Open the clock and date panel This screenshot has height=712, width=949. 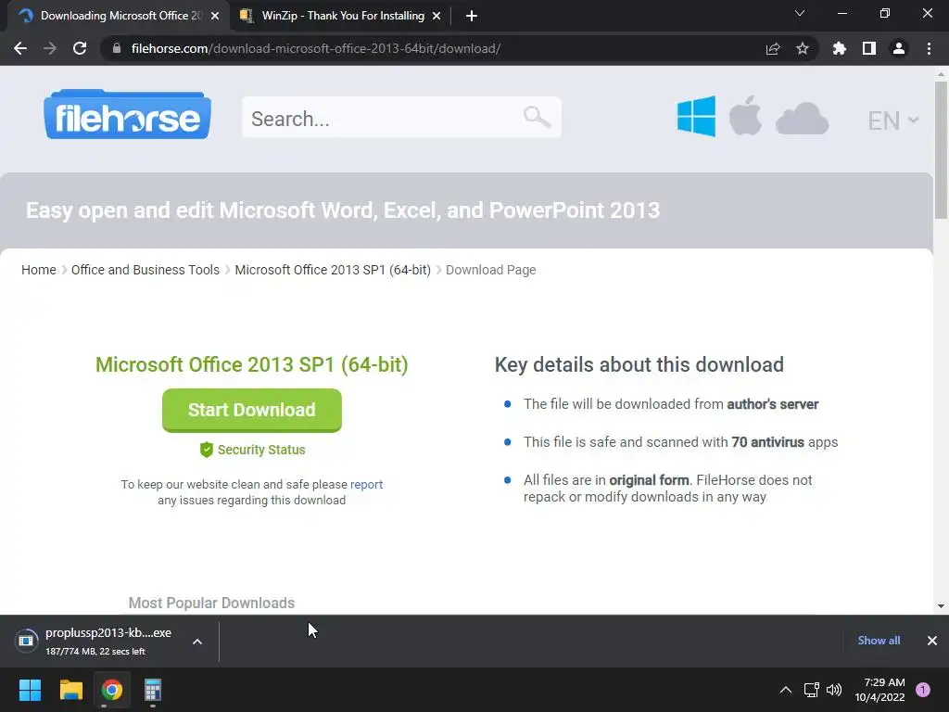click(x=880, y=690)
